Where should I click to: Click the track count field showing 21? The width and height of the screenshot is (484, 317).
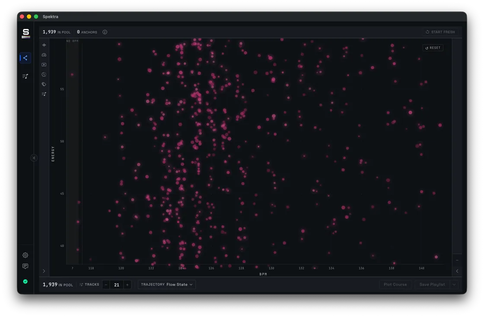tap(117, 285)
